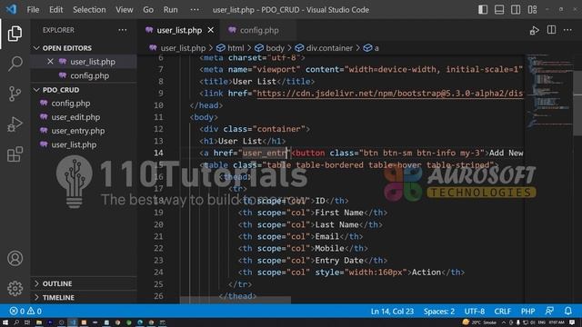The image size is (582, 327).
Task: Show more menu items via ellipsis
Action: pyautogui.click(x=195, y=10)
